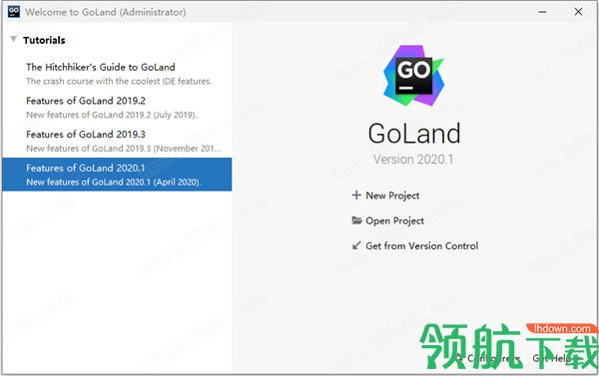The height and width of the screenshot is (376, 599).
Task: Click the GoLand title bar app icon
Action: pyautogui.click(x=14, y=11)
